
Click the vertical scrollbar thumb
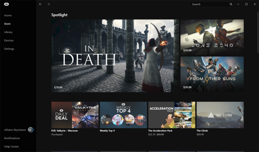pyautogui.click(x=258, y=32)
